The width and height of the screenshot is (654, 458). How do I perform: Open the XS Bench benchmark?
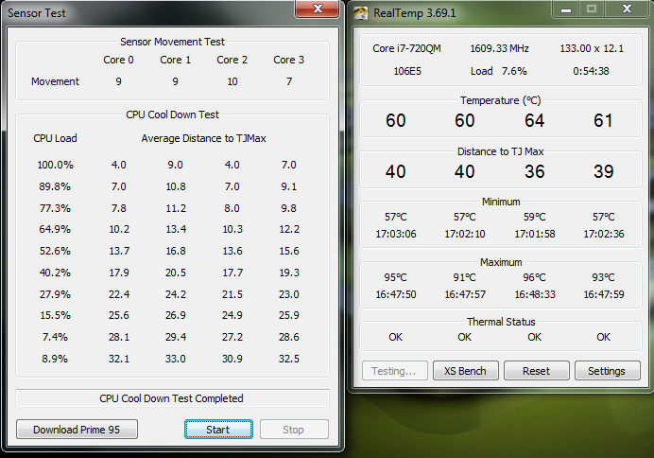pyautogui.click(x=465, y=371)
